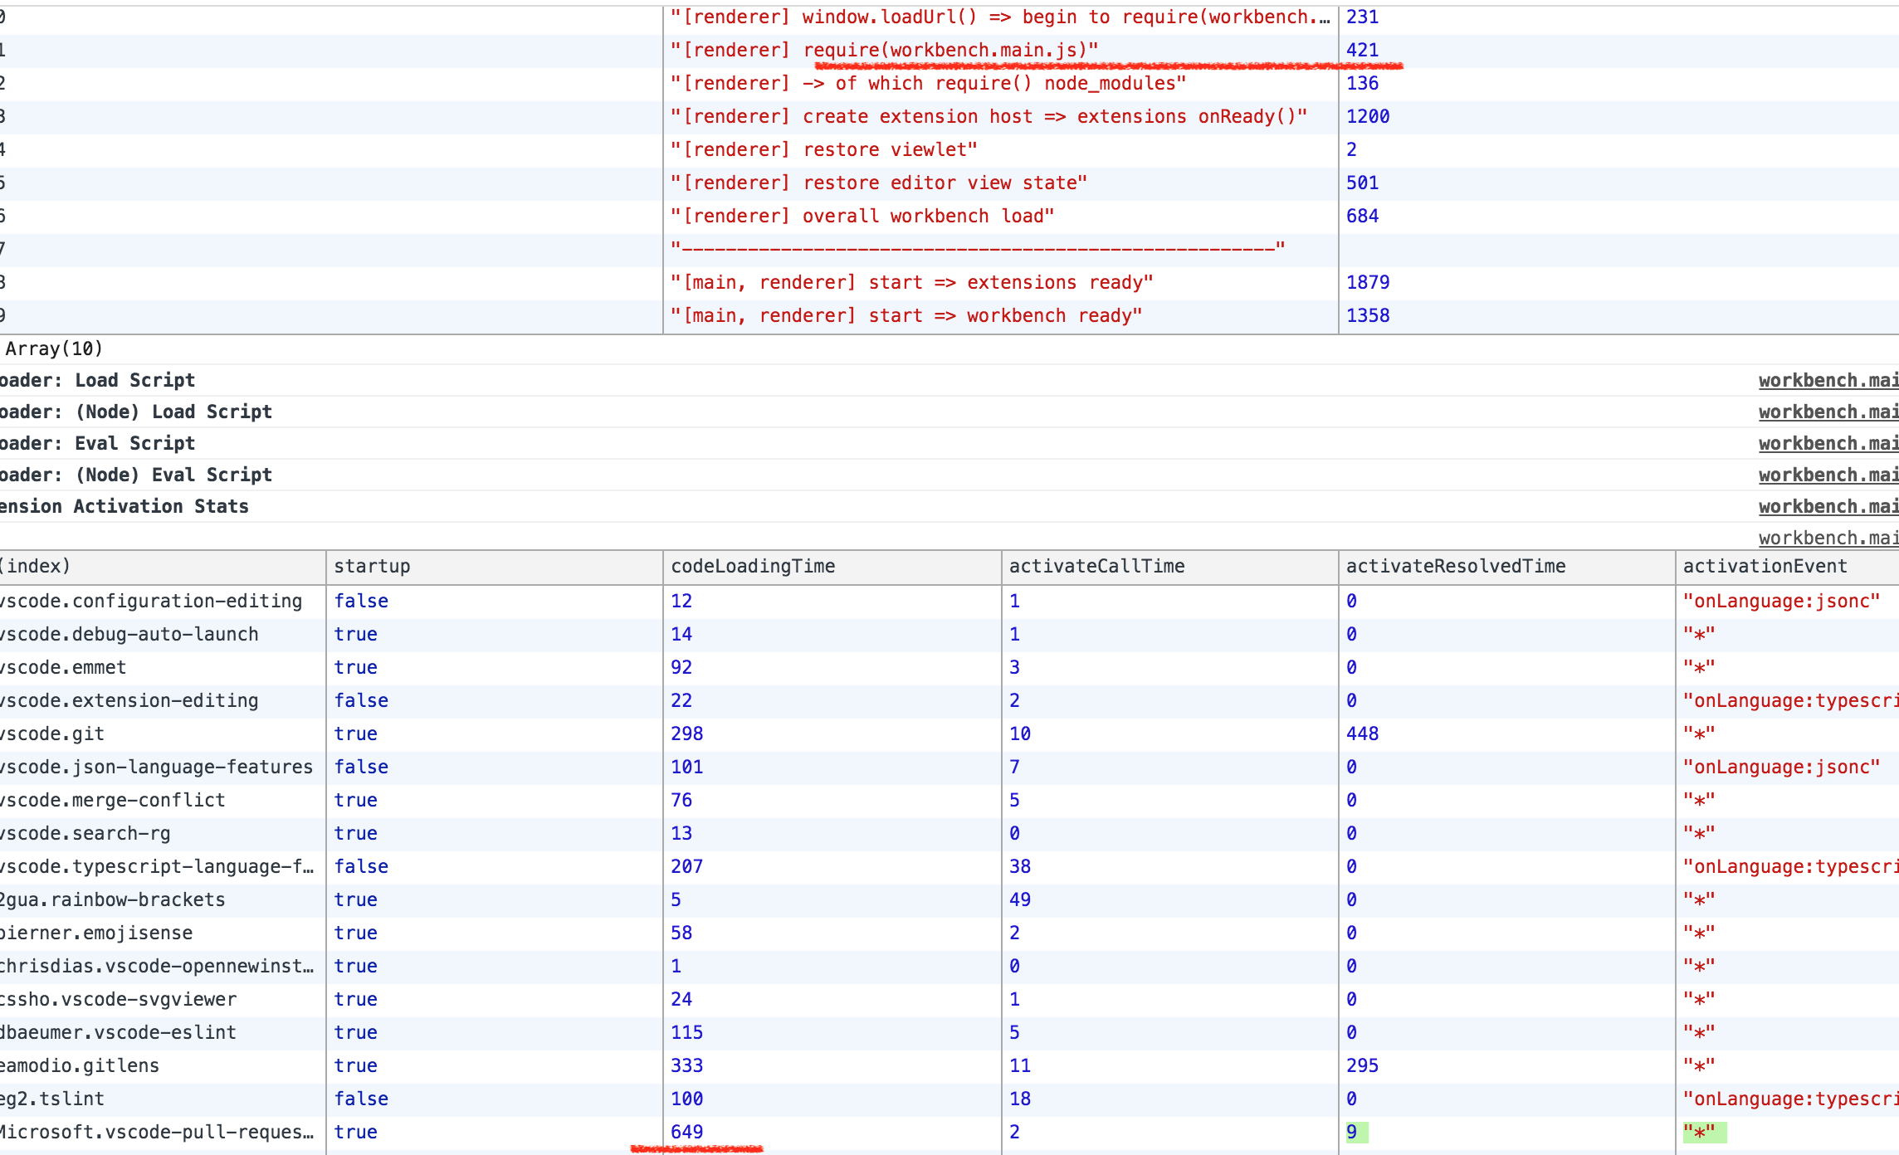Viewport: 1899px width, 1155px height.
Task: Click the overall workbench load label
Action: point(862,217)
